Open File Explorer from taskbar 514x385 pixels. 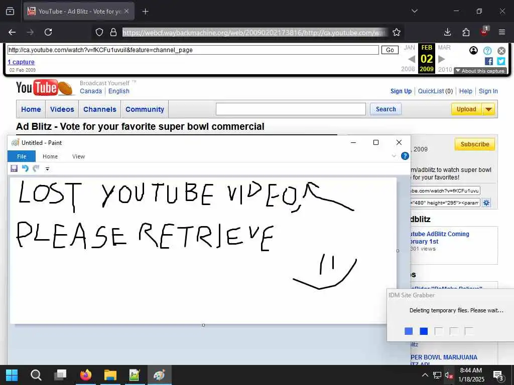coord(110,375)
